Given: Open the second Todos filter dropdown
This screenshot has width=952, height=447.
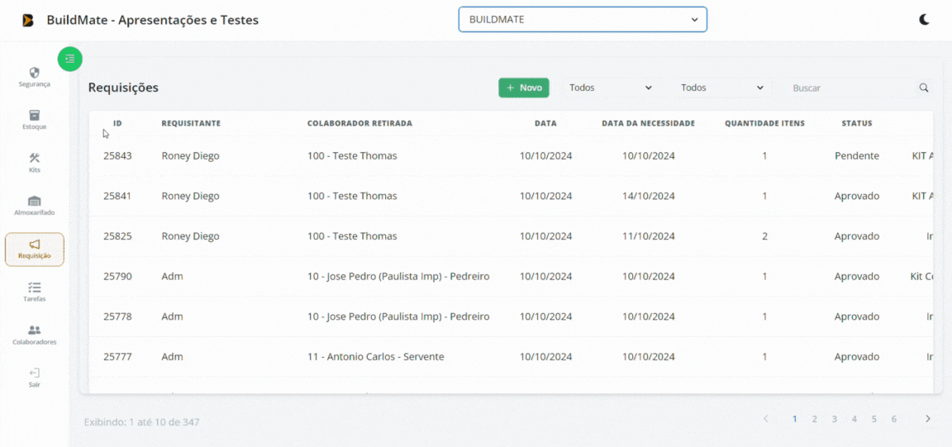Looking at the screenshot, I should 722,88.
